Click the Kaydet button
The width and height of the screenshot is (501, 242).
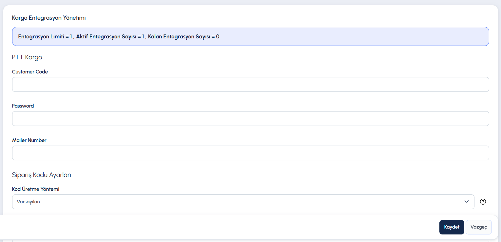[452, 227]
